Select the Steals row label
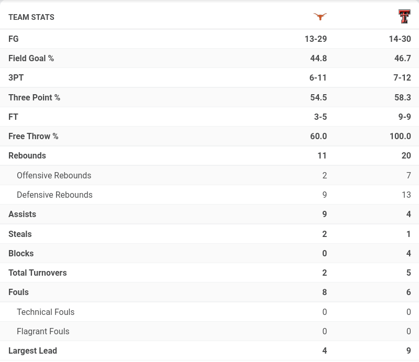 point(20,234)
